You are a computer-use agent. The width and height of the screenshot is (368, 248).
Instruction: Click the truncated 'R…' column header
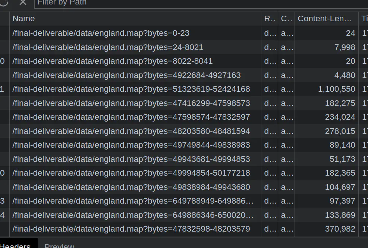click(270, 19)
